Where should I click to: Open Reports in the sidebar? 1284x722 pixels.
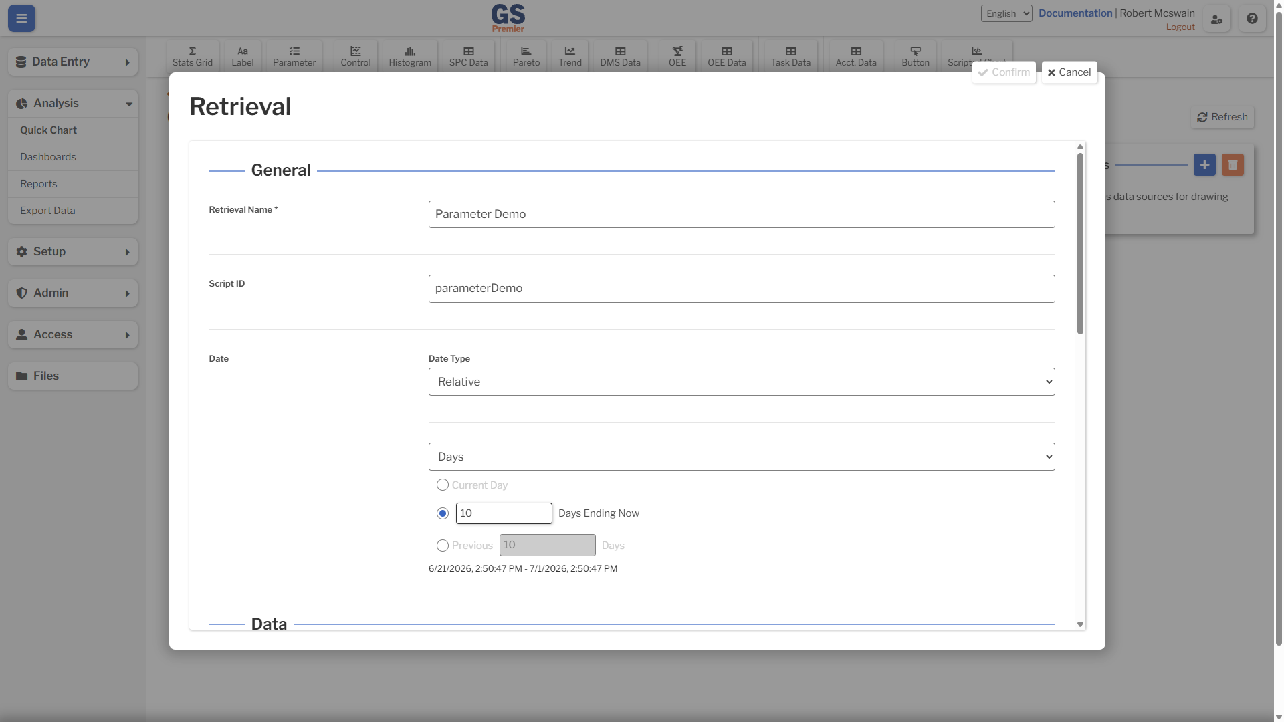pyautogui.click(x=73, y=184)
